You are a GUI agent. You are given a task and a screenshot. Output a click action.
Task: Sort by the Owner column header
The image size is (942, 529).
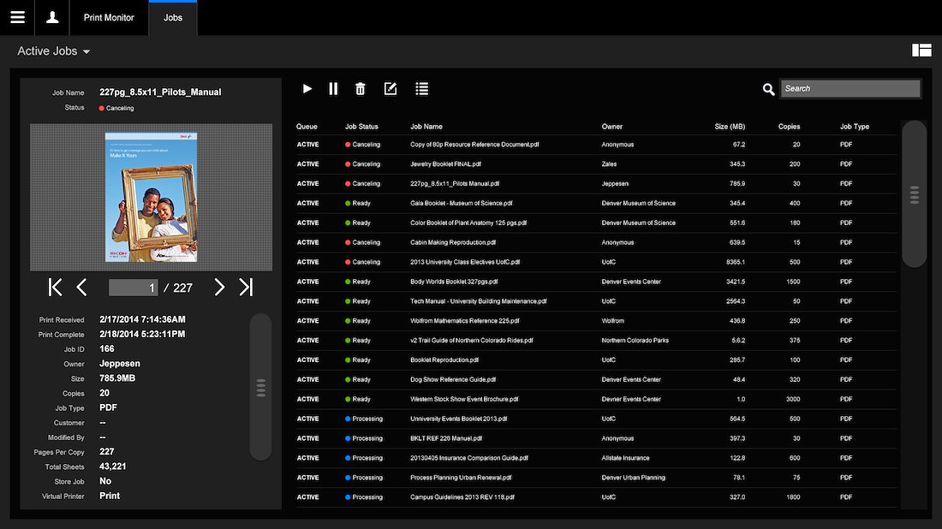[612, 127]
